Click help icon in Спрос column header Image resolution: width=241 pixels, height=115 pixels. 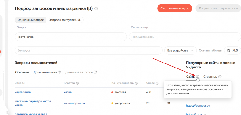click(x=157, y=83)
